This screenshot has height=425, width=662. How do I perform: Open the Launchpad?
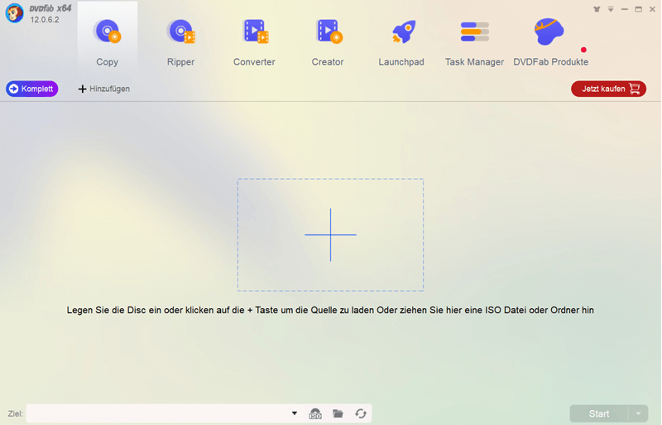coord(401,42)
